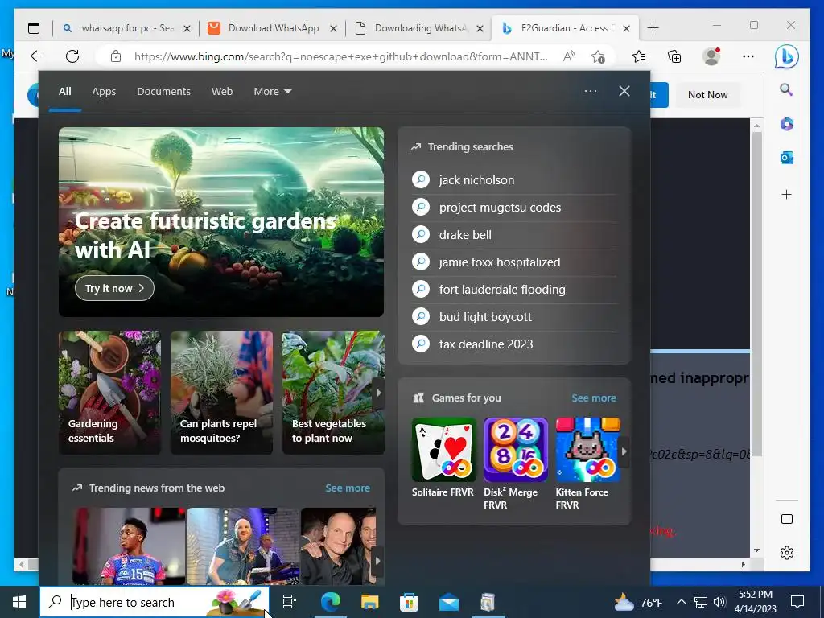Search trending term drake bell

point(514,235)
